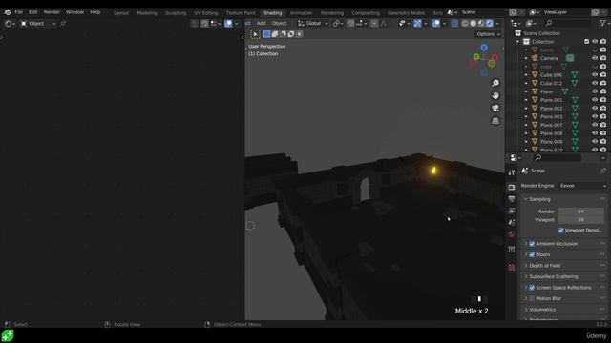Switch to the Layout workspace tab
This screenshot has height=343, width=611.
pyautogui.click(x=121, y=12)
